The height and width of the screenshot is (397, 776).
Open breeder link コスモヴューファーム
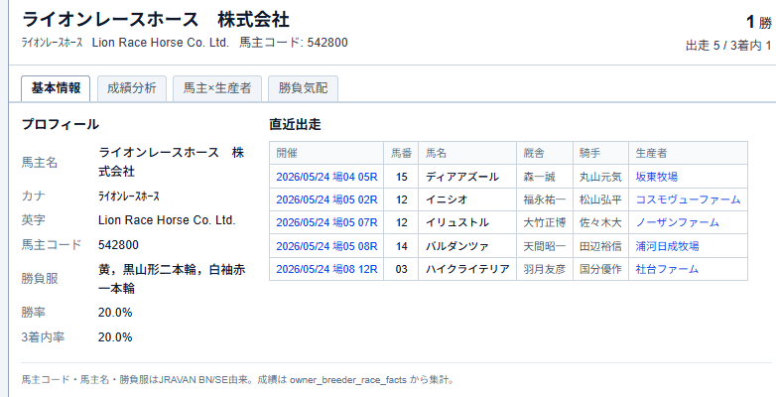(x=688, y=199)
